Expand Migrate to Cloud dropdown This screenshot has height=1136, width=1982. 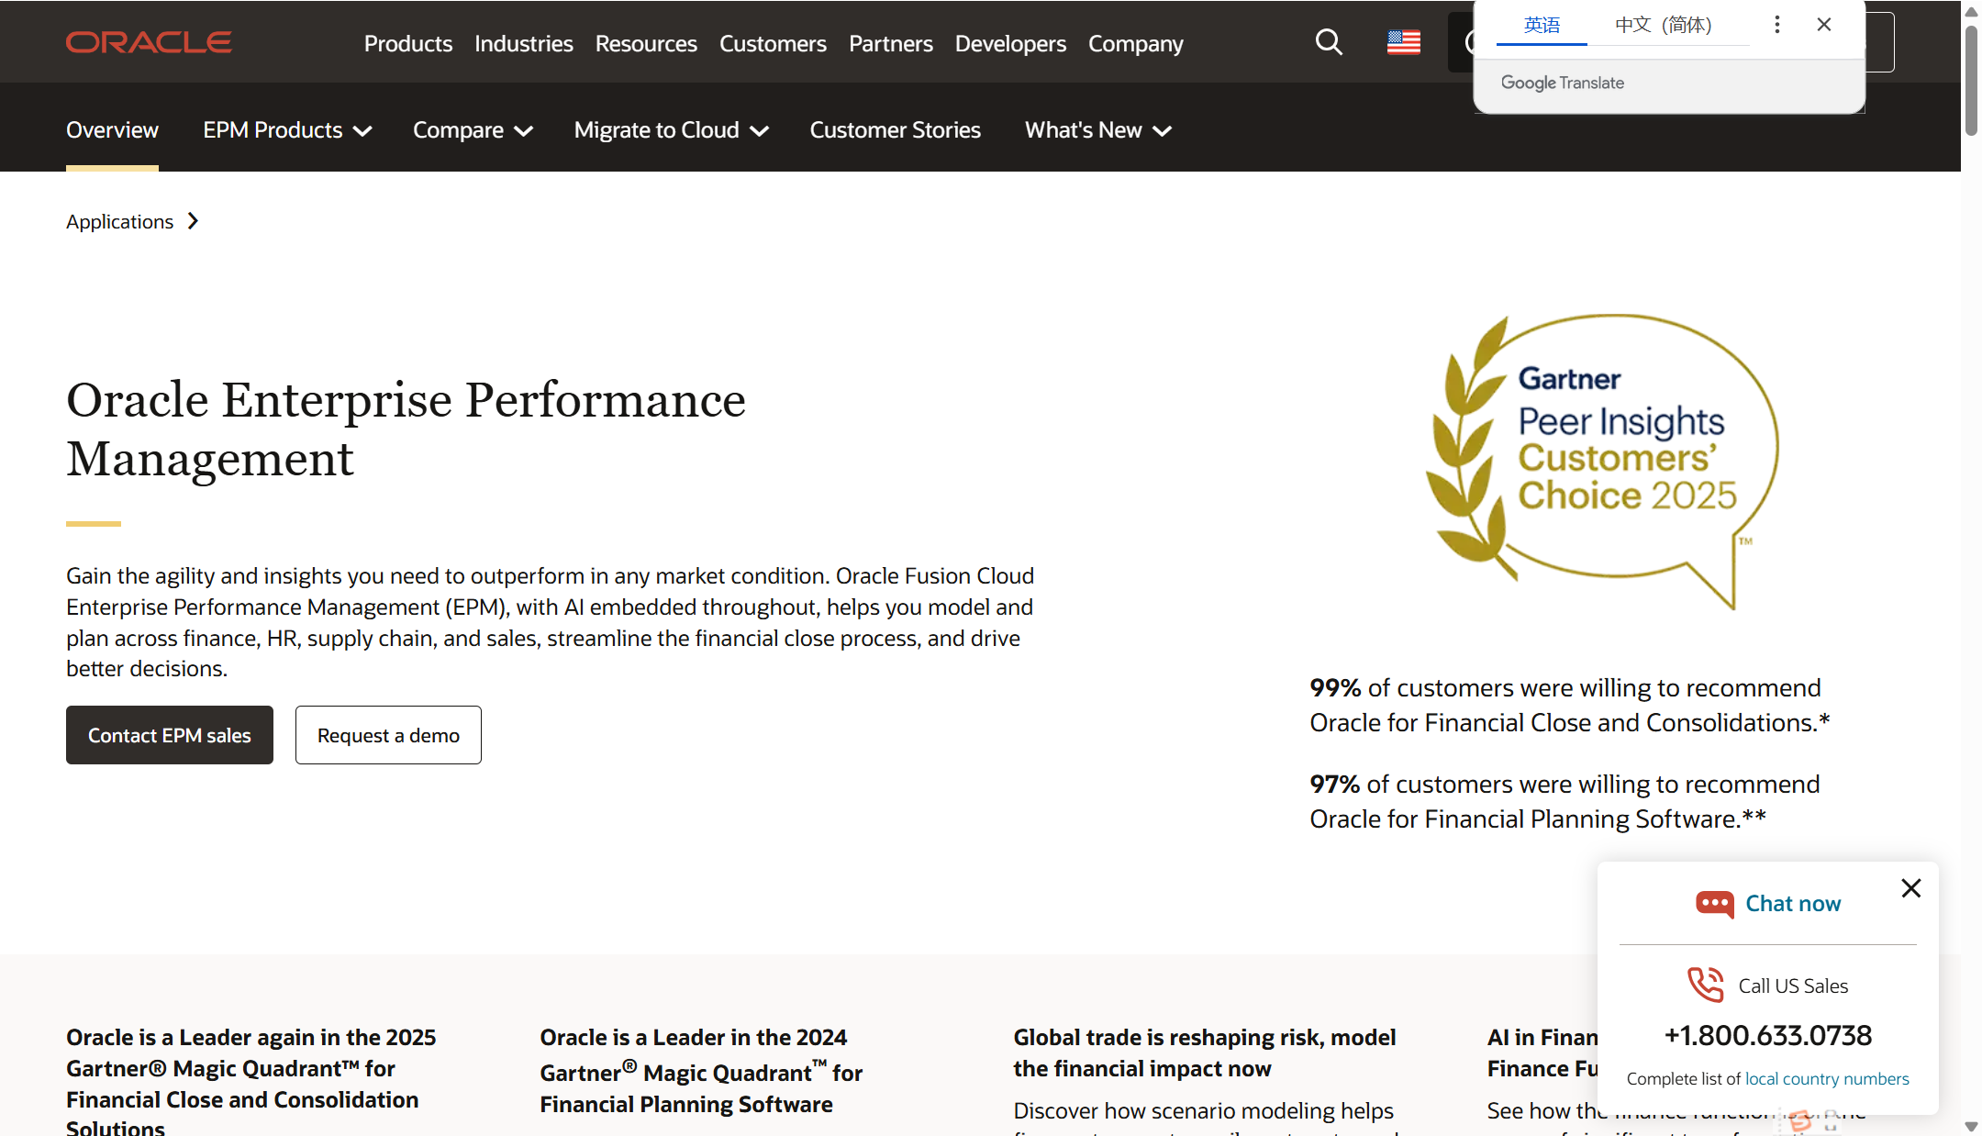click(670, 130)
